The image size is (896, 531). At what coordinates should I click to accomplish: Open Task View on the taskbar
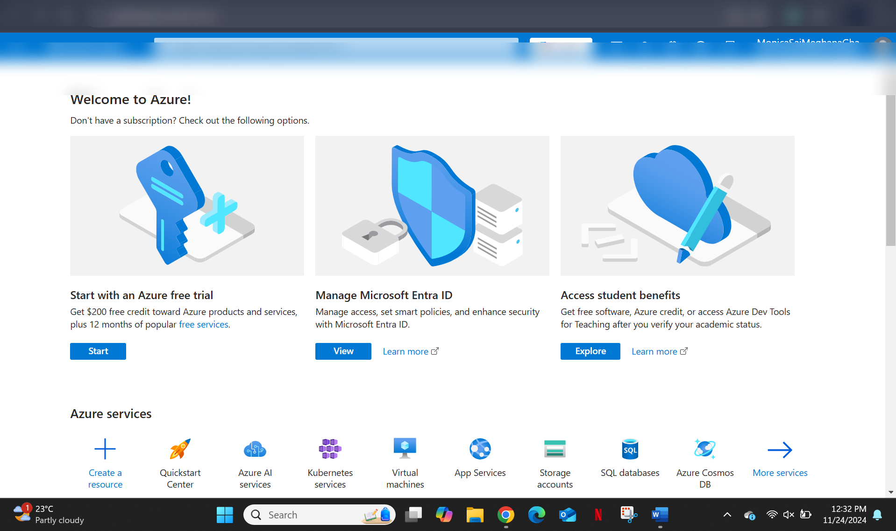click(x=413, y=515)
